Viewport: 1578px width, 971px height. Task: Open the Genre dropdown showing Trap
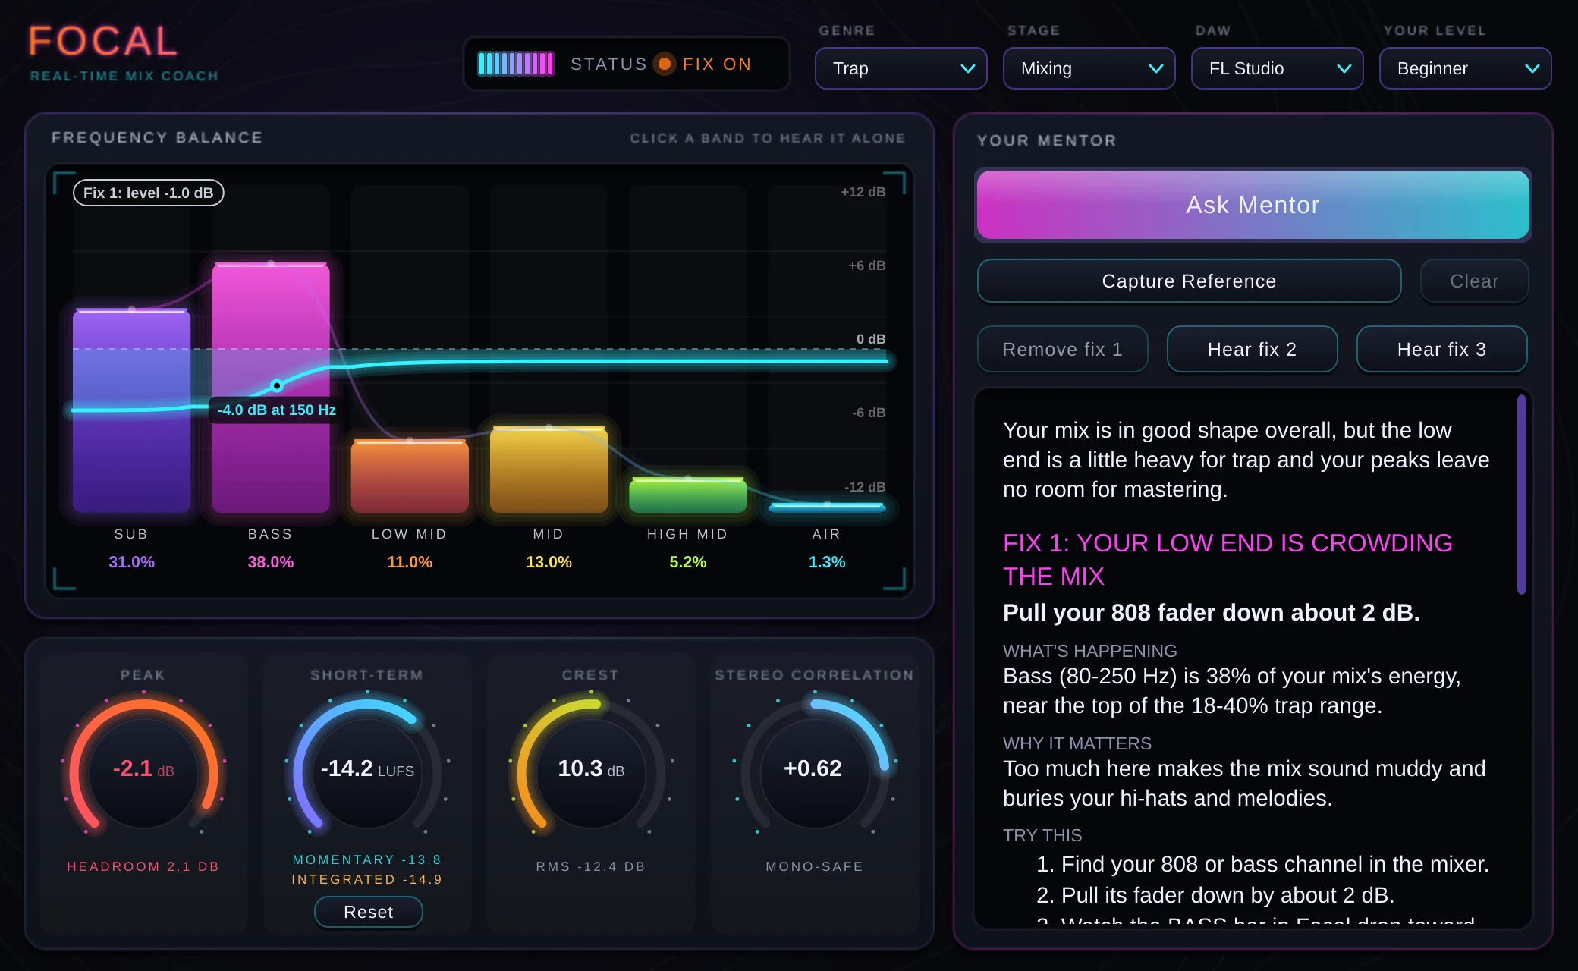point(901,68)
